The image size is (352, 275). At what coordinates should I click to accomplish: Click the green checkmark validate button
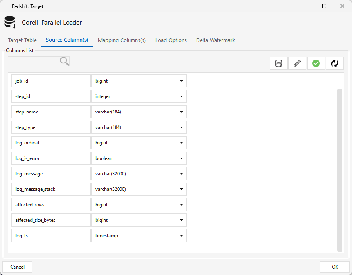point(316,63)
